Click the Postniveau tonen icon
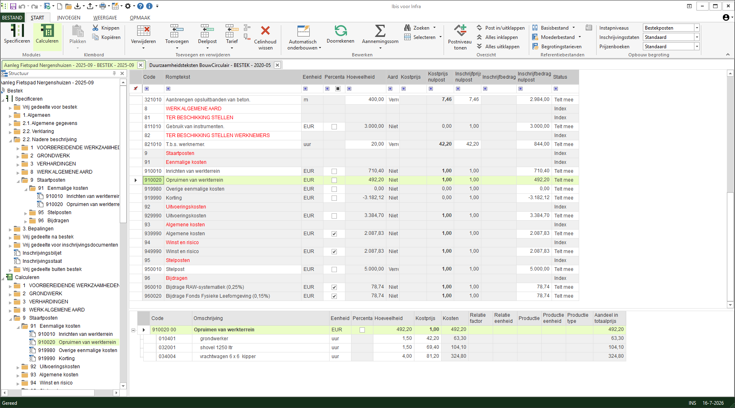 click(x=460, y=31)
